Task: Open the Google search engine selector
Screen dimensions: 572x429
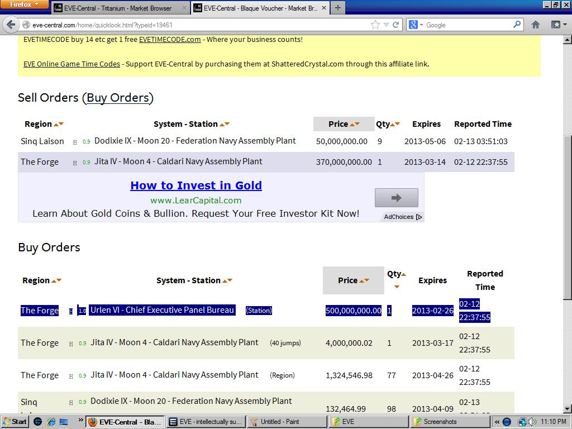Action: click(416, 25)
